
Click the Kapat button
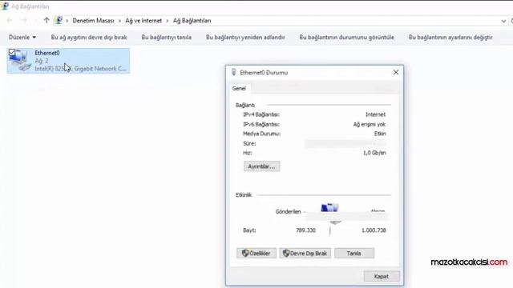tap(382, 276)
